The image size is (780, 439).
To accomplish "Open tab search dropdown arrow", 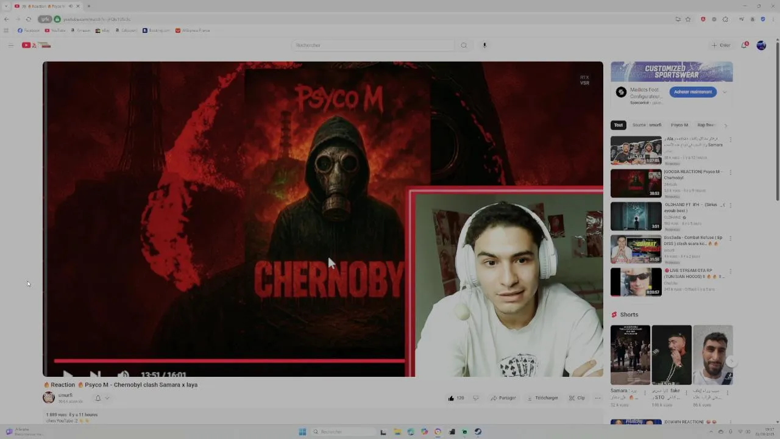I will [x=5, y=6].
